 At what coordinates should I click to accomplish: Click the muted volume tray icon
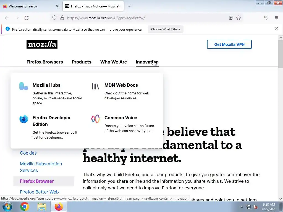tap(255, 207)
